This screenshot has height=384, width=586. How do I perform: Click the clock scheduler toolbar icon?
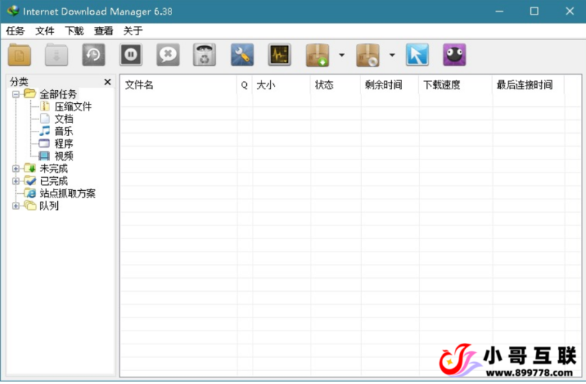[x=94, y=55]
